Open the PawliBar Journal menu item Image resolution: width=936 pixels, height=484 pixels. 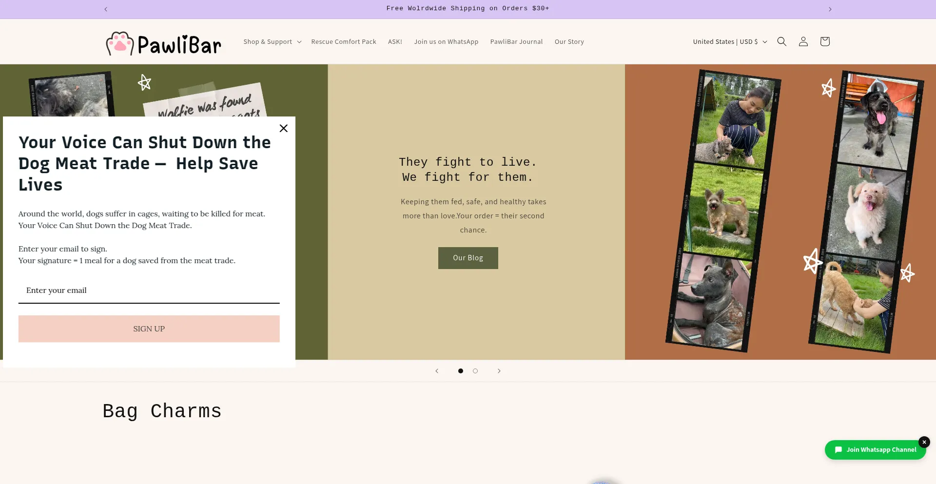tap(516, 41)
